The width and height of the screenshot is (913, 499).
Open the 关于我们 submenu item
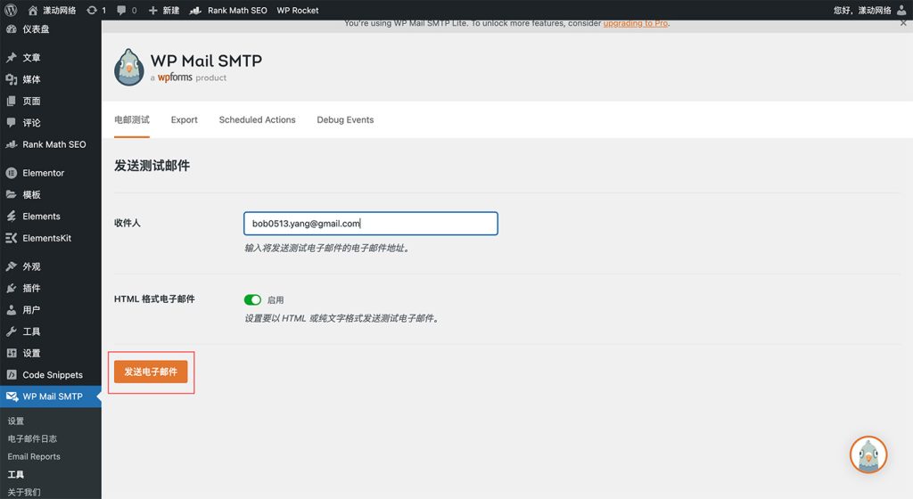tap(24, 492)
